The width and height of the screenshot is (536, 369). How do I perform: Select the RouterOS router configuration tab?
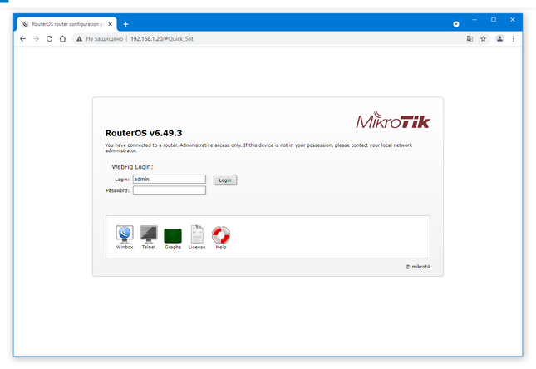[67, 24]
